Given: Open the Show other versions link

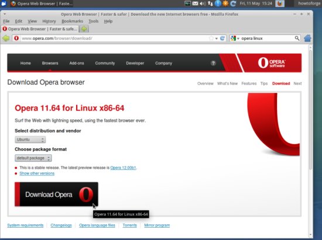Looking at the screenshot, I should tap(37, 173).
